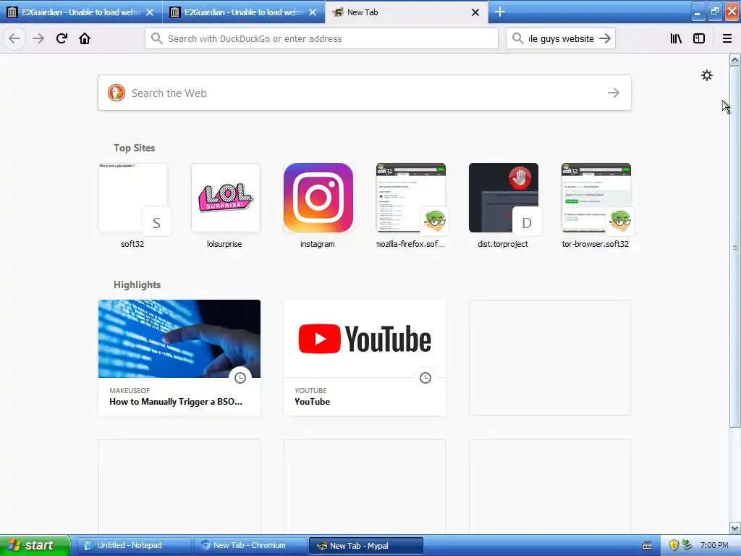This screenshot has height=556, width=741.
Task: Click the vertical scrollbar thumb
Action: click(x=734, y=246)
